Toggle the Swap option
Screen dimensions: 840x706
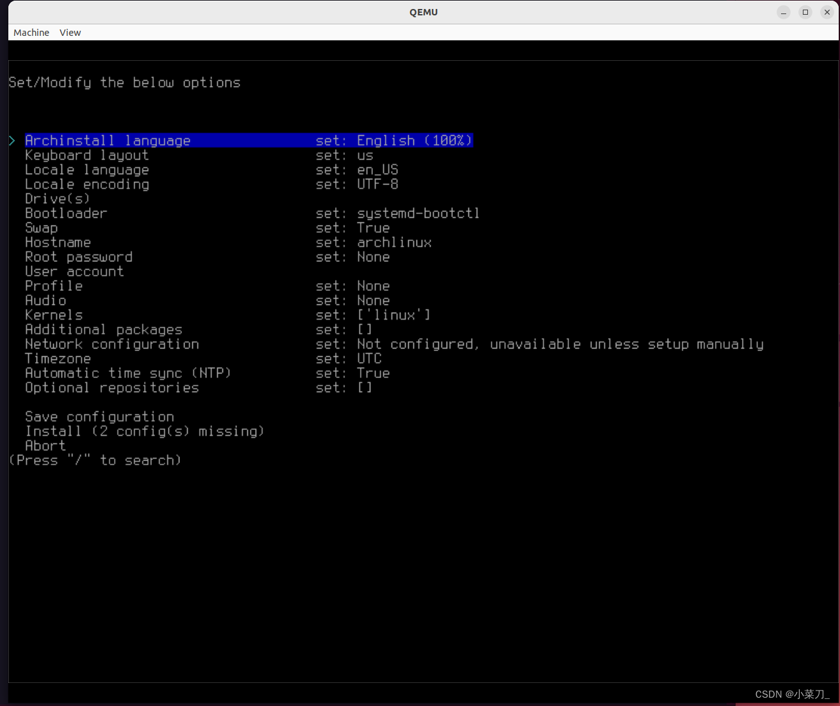pos(41,227)
